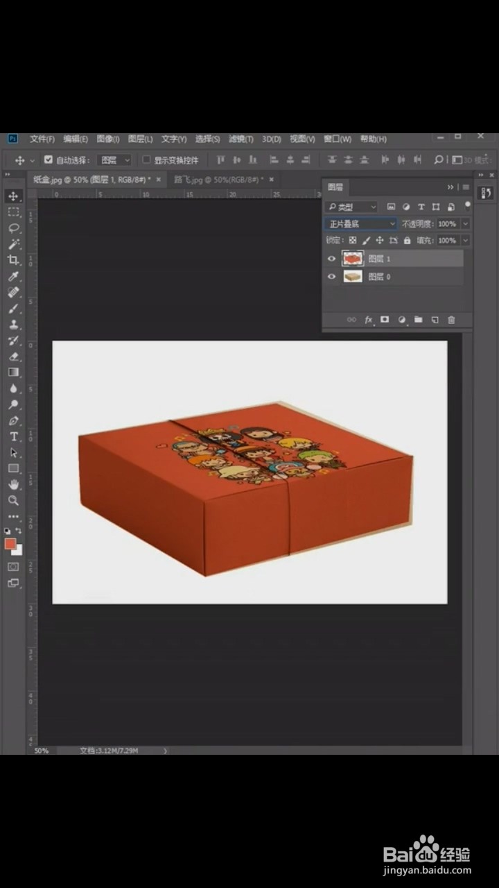Open the 正片叠底 blend mode dropdown

[x=360, y=224]
